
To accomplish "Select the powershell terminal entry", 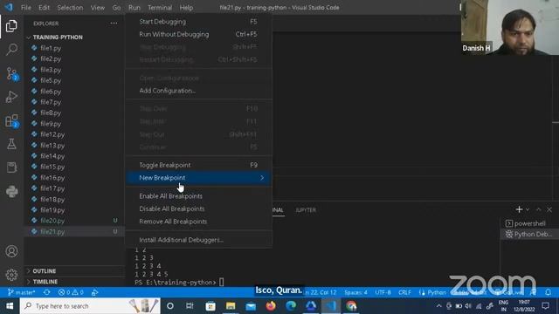I will (x=529, y=223).
